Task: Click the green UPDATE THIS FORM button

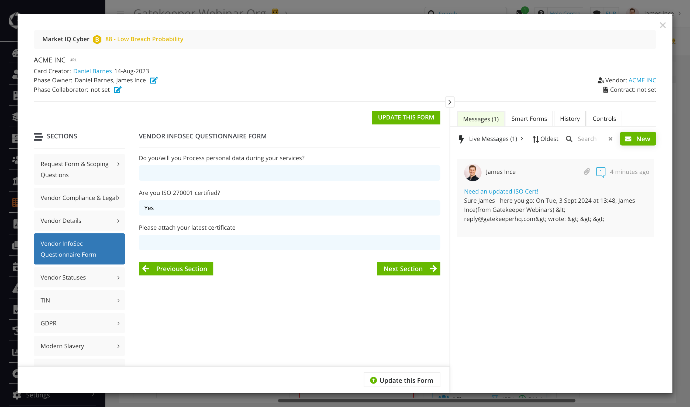Action: (406, 117)
